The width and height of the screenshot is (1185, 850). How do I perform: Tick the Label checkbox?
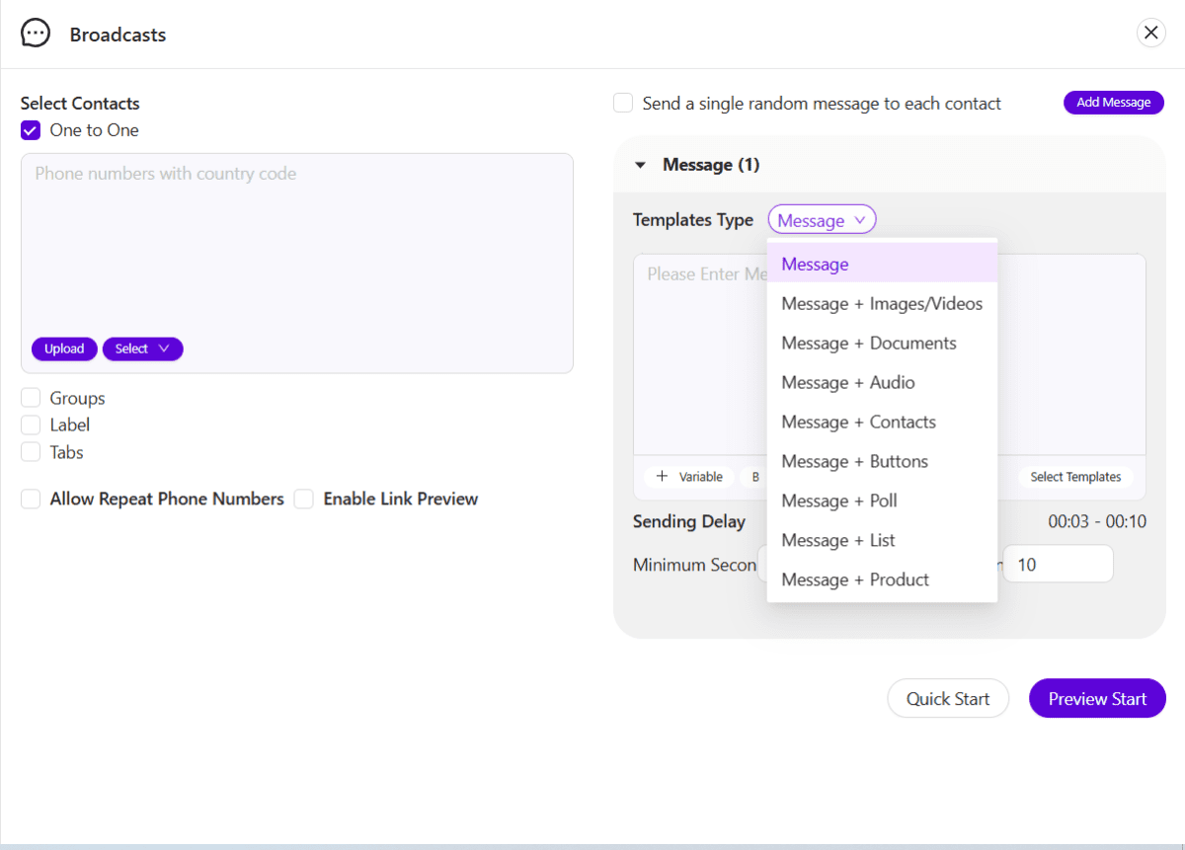coord(31,425)
